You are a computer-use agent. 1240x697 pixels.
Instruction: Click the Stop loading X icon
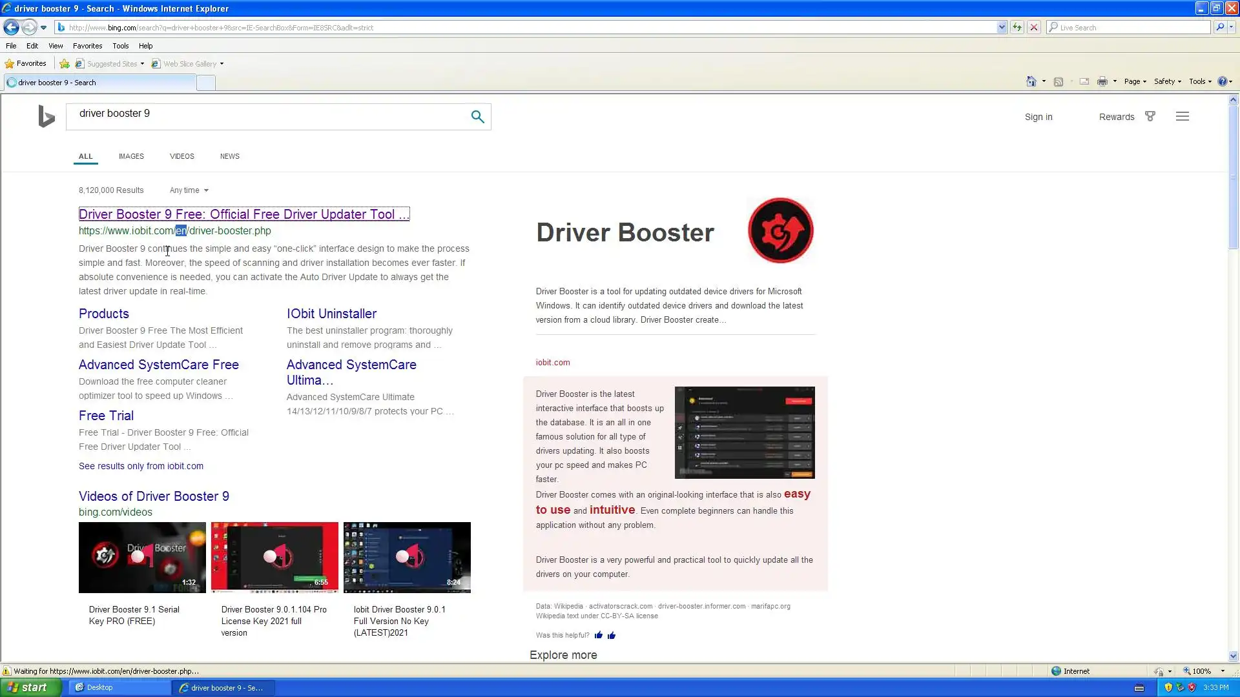1034,27
